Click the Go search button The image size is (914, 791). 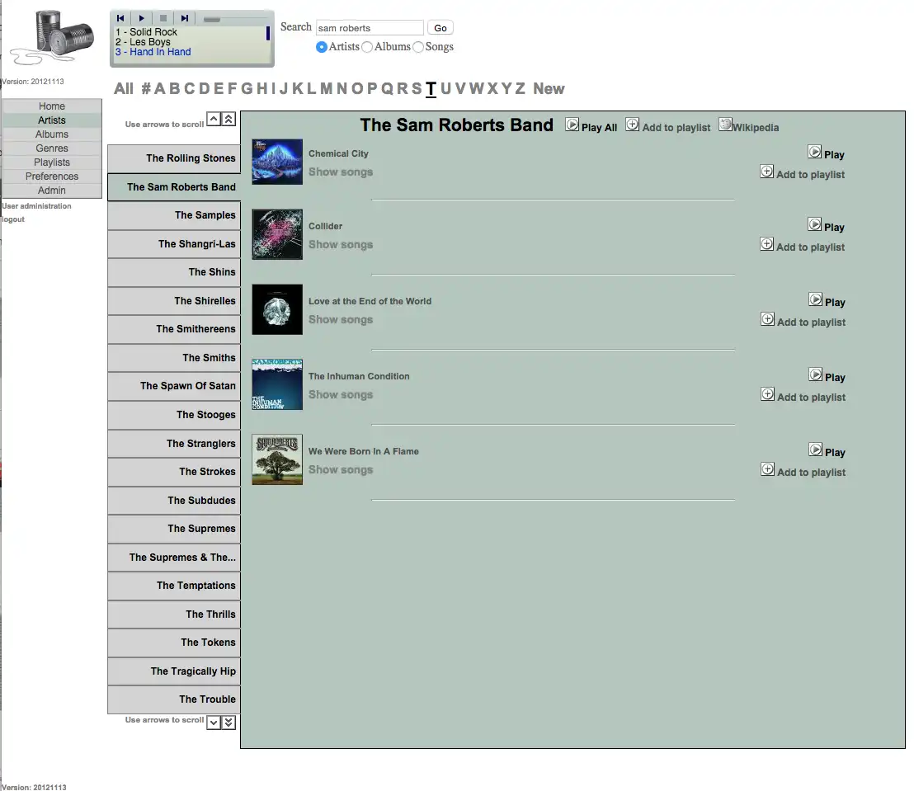point(441,28)
